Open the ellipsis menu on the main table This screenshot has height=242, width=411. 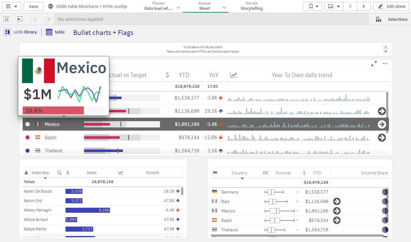pos(385,64)
